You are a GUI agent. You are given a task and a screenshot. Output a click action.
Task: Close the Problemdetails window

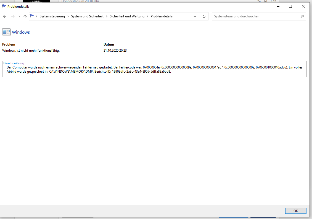tap(303, 6)
